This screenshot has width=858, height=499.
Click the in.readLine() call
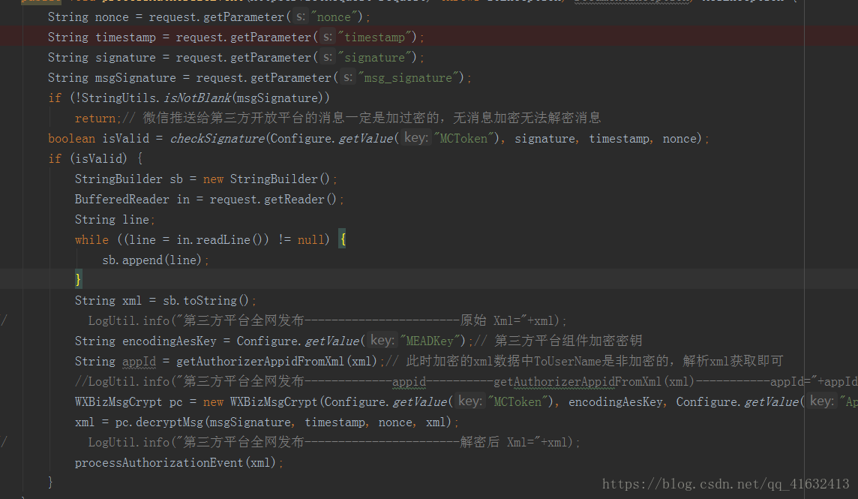click(x=220, y=240)
